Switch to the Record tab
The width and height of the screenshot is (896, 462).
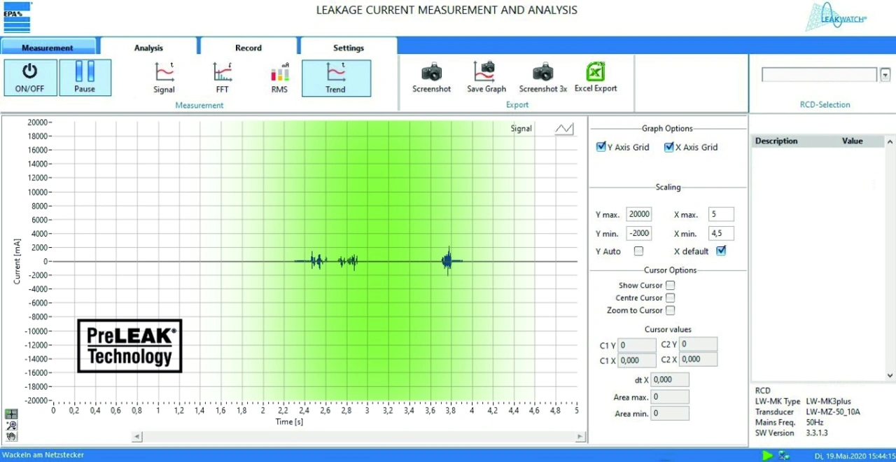point(248,48)
